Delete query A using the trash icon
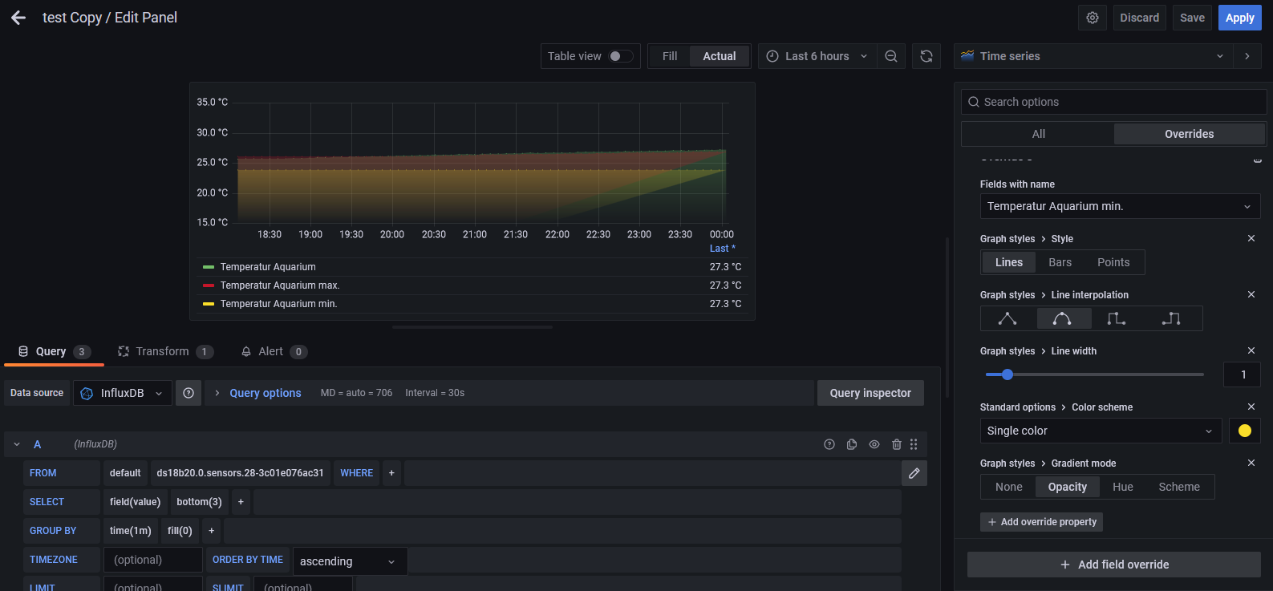The height and width of the screenshot is (591, 1273). (896, 444)
